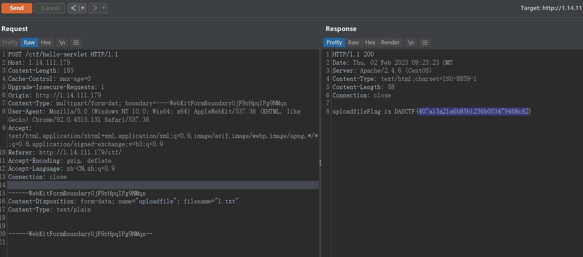The image size is (583, 257).
Task: Go back to previous request in history
Action: 74,8
